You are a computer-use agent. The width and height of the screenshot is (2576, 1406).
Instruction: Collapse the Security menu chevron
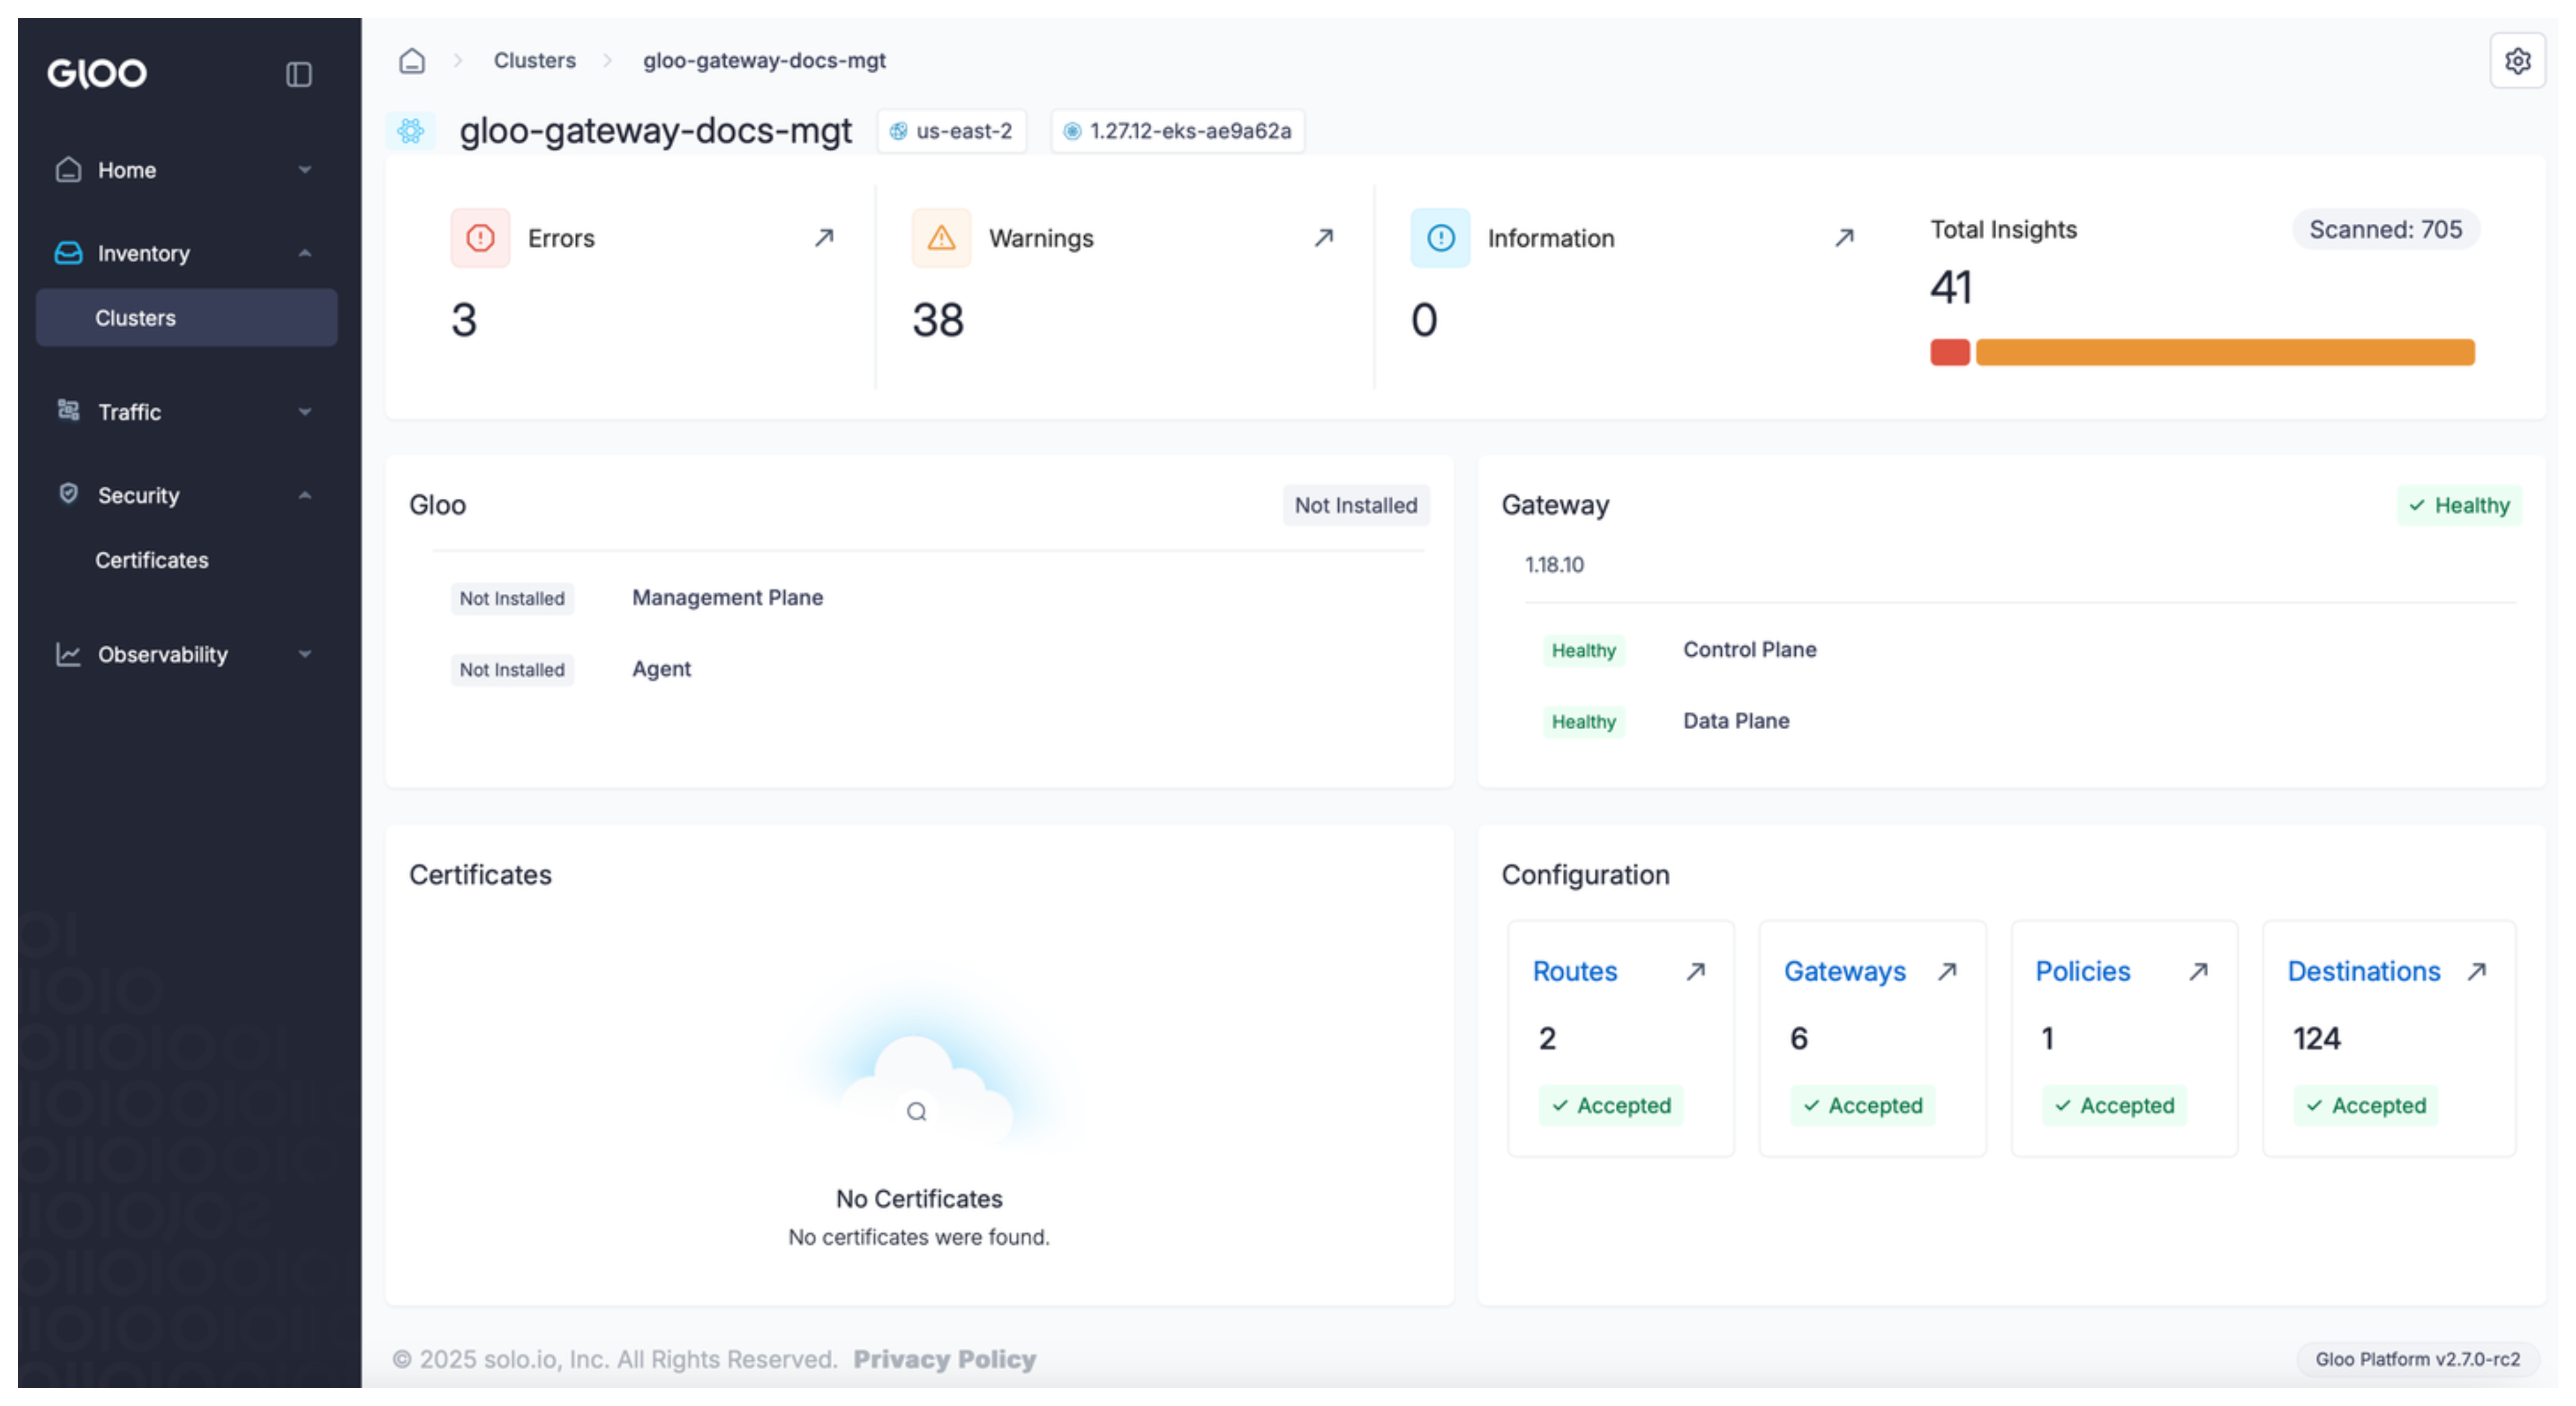point(305,495)
